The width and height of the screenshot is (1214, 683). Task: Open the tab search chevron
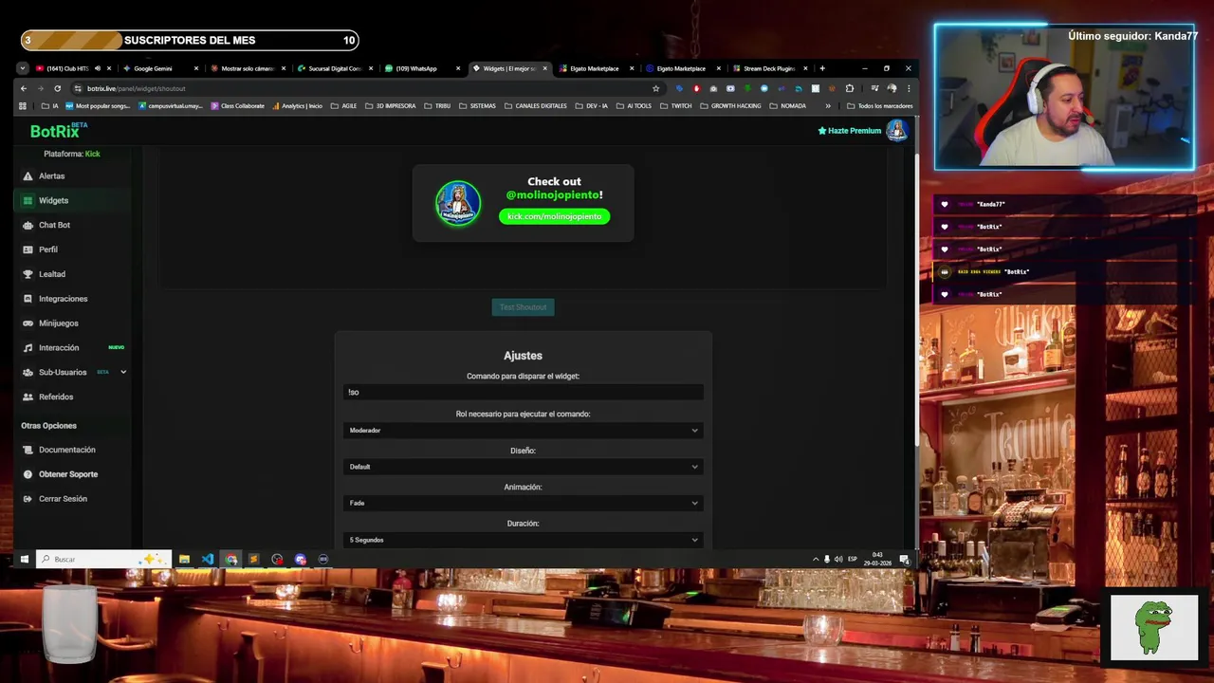pos(23,68)
